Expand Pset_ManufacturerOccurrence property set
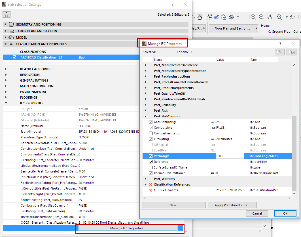 point(145,65)
